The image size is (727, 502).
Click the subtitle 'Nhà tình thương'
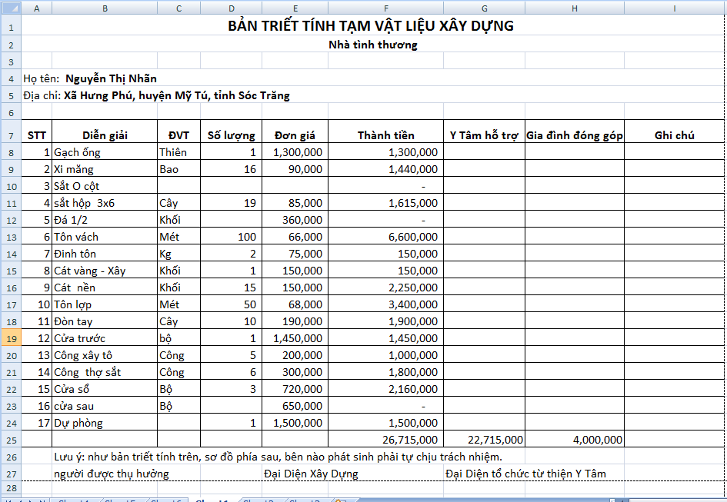click(x=373, y=45)
